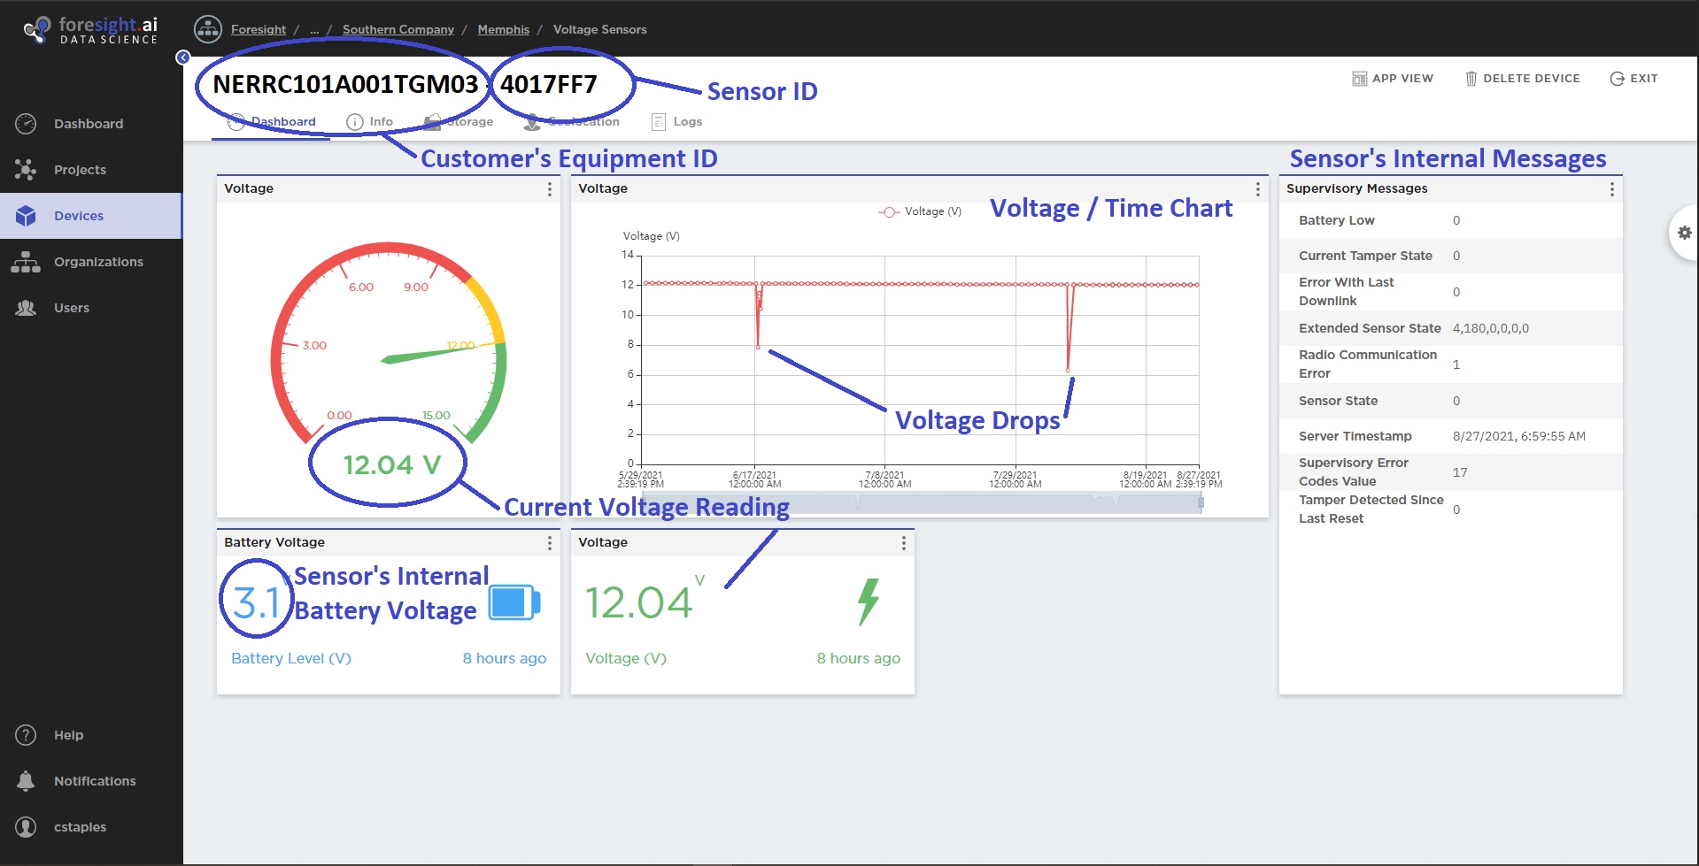This screenshot has height=866, width=1699.
Task: Toggle the Voltage (V) legend series
Action: point(921,211)
